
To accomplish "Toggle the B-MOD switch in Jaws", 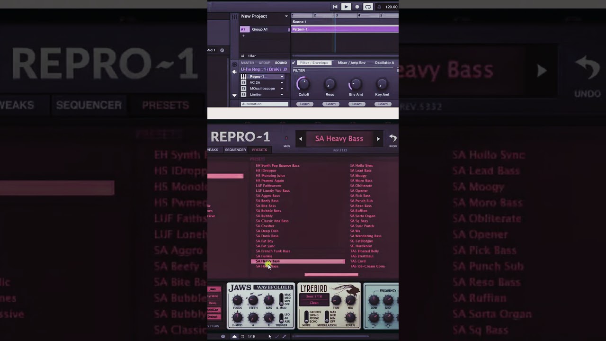I will click(281, 300).
